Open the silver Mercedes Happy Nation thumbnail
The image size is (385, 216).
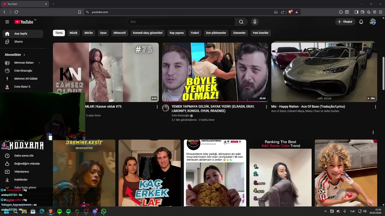coord(324,72)
